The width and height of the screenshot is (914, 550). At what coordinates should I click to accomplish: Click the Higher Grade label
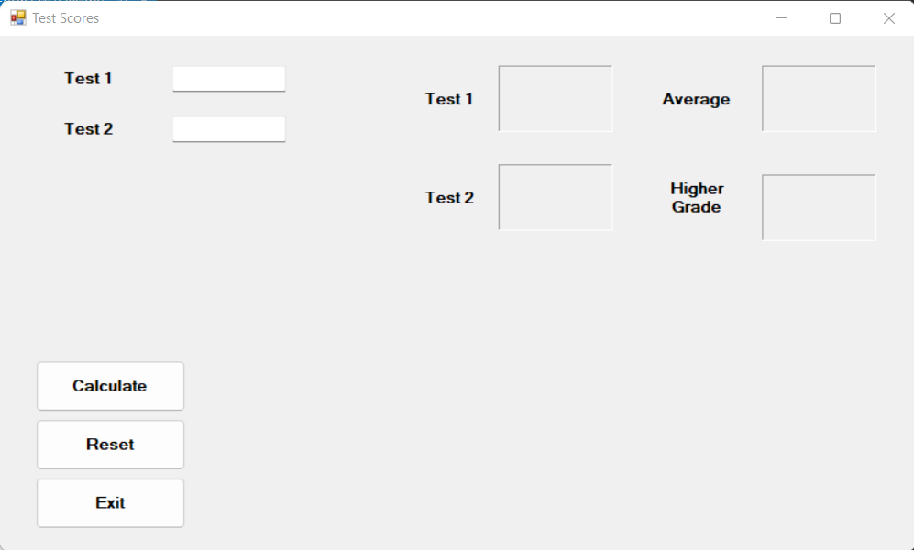[x=697, y=198]
